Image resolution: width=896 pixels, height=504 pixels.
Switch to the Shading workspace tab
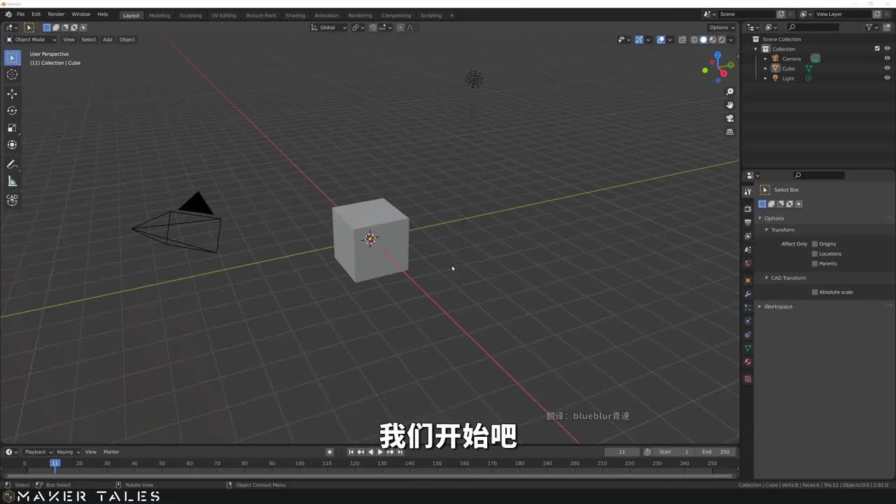[295, 15]
